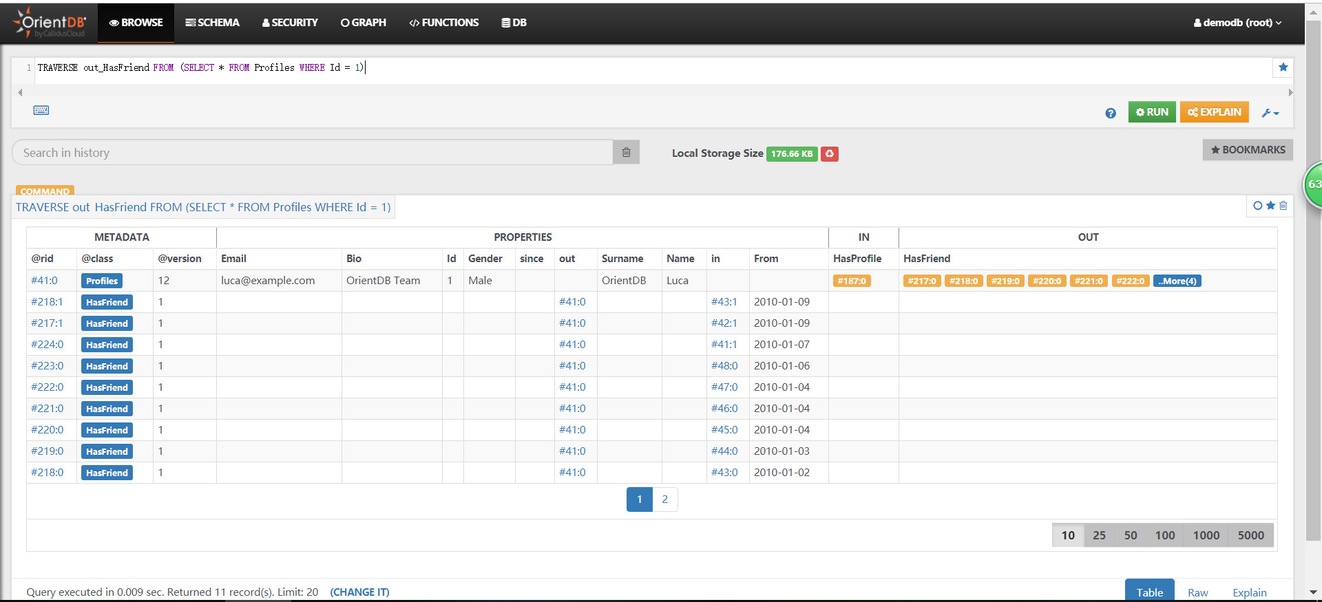Focus Search in history field
The width and height of the screenshot is (1322, 602).
312,153
